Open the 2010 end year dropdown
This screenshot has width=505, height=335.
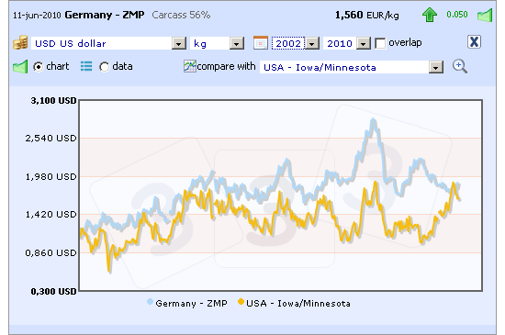coord(347,43)
